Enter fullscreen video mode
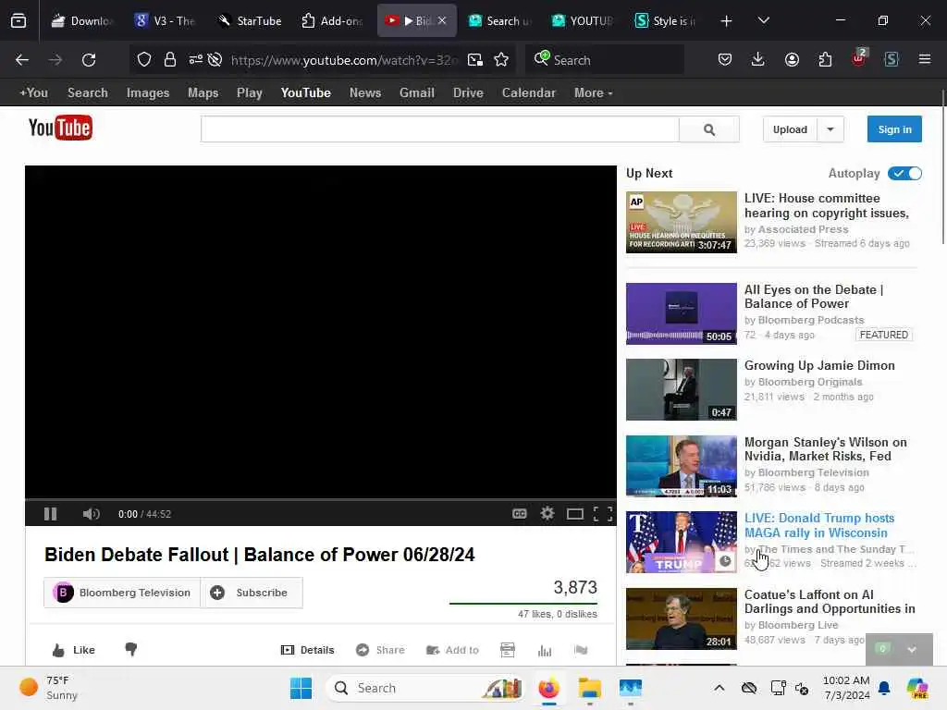Image resolution: width=947 pixels, height=710 pixels. tap(603, 514)
